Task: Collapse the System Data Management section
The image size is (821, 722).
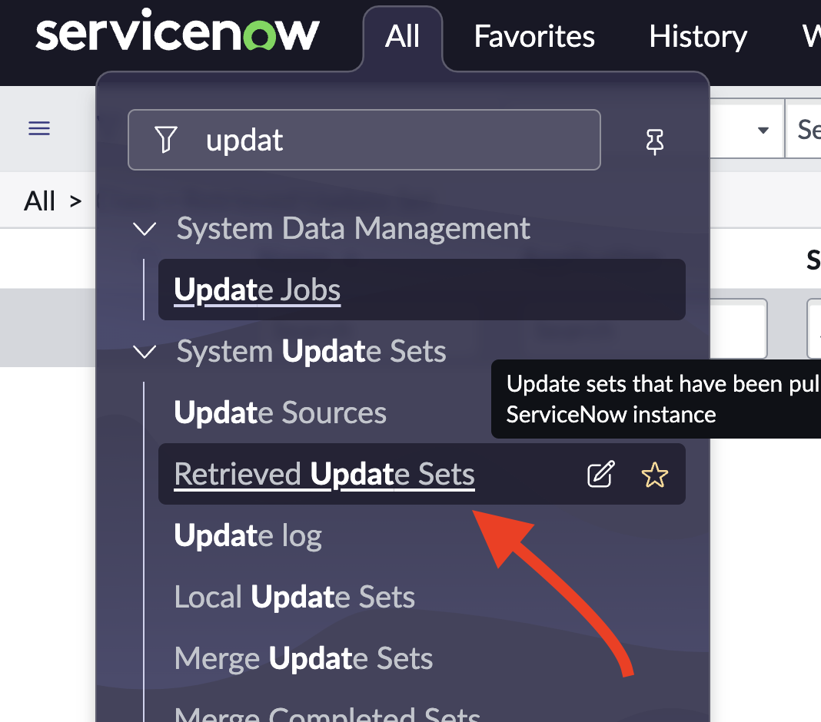Action: click(x=145, y=229)
